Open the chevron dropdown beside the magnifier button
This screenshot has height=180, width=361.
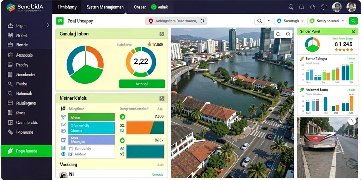point(269,21)
